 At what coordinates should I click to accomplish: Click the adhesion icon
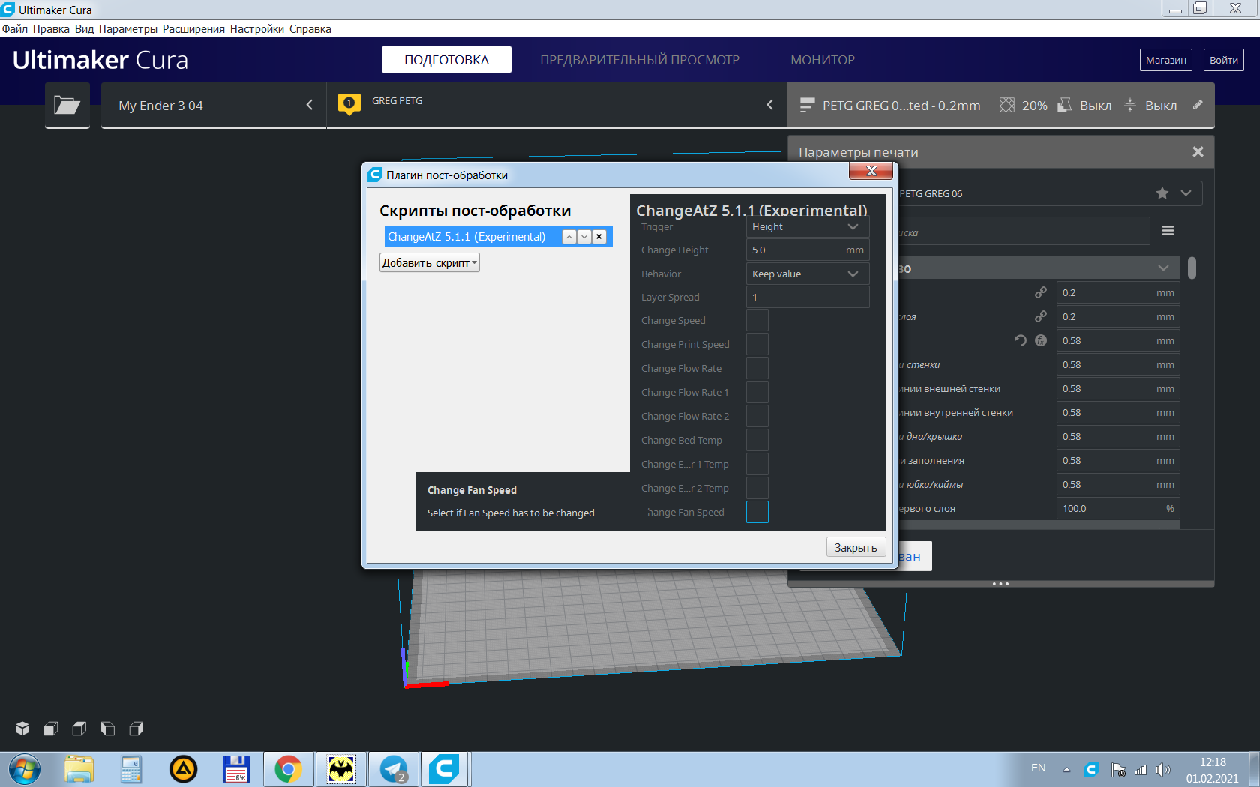pyautogui.click(x=1130, y=106)
